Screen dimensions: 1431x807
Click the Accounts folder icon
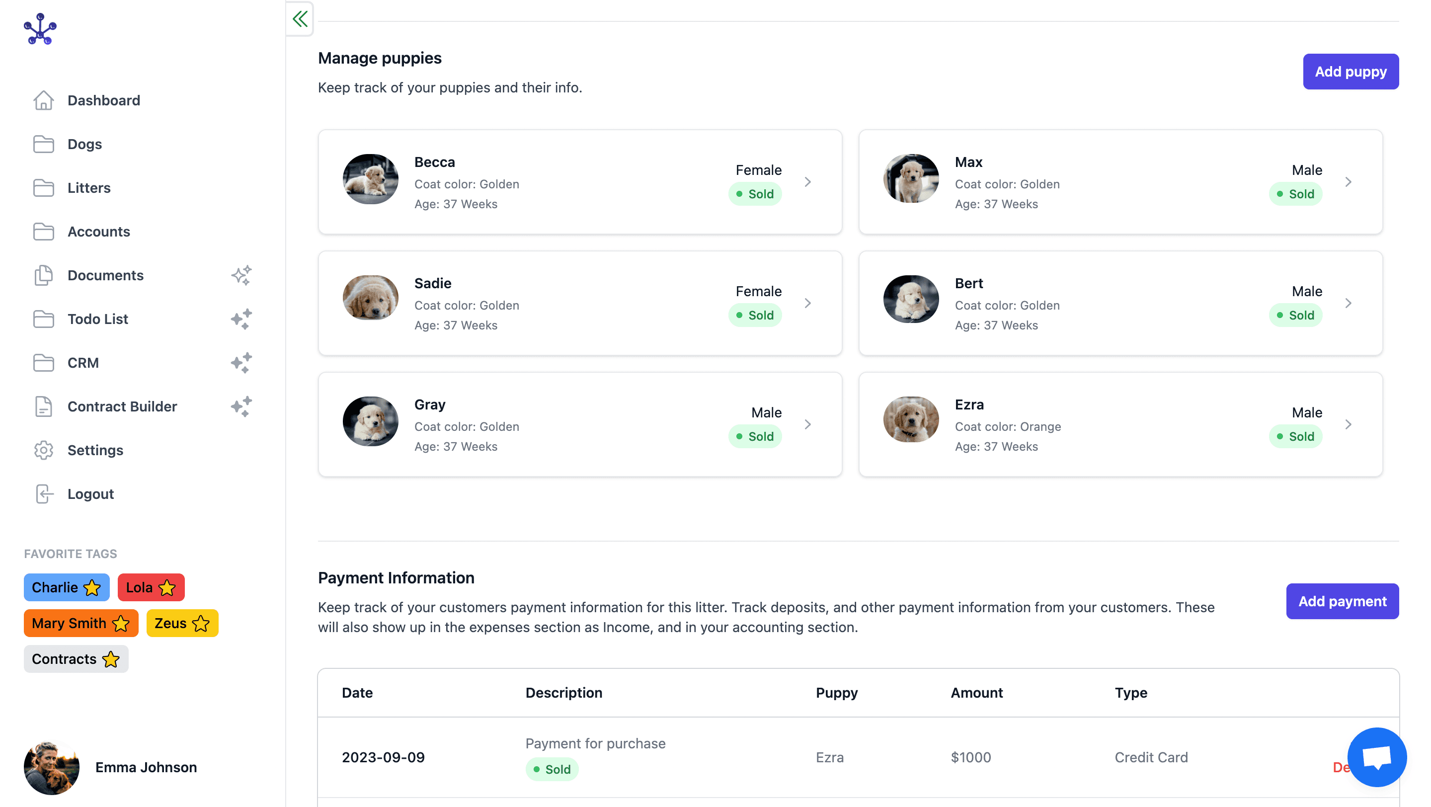point(44,232)
